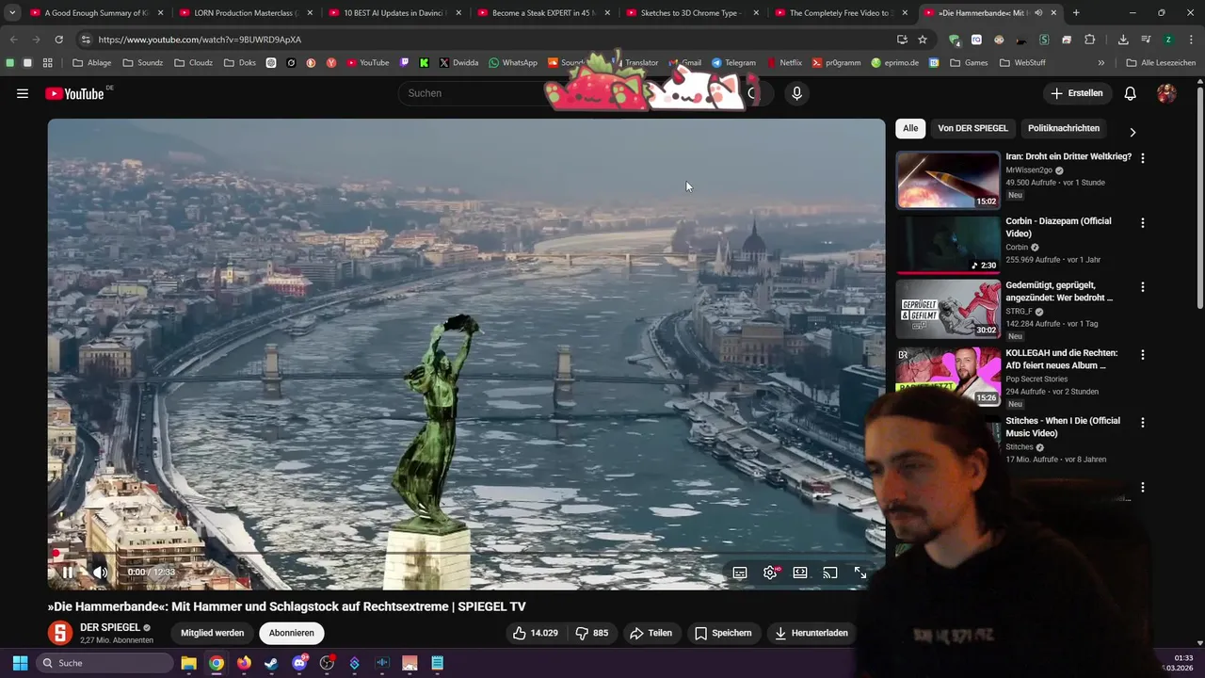Open Steam from the taskbar
This screenshot has width=1205, height=678.
coord(271,663)
